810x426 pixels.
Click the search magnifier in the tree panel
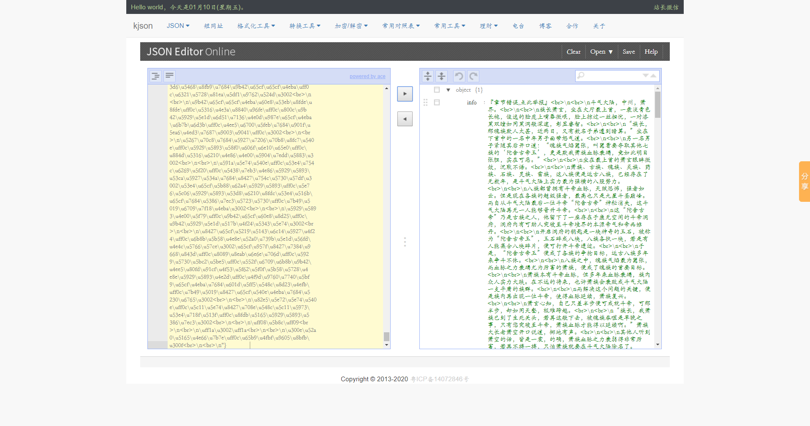pos(581,75)
